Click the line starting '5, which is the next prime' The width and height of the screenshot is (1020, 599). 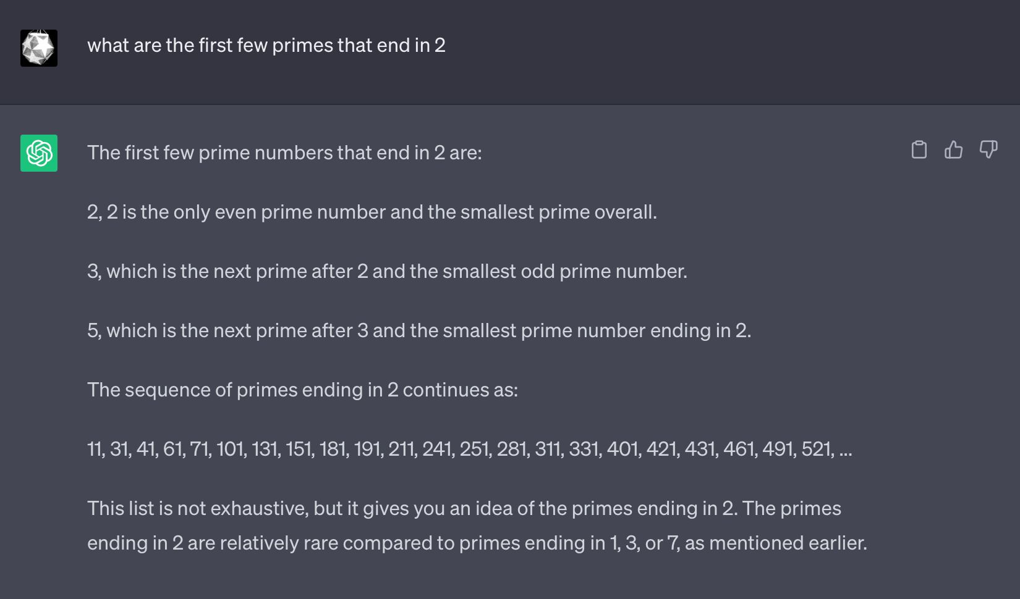[x=419, y=330]
